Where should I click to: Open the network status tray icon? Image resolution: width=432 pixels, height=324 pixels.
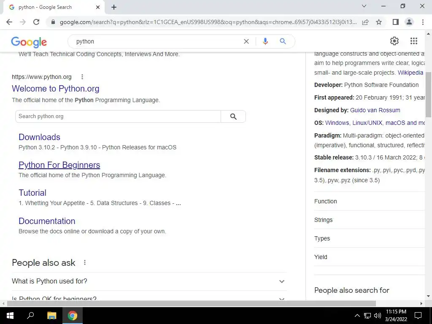[367, 316]
